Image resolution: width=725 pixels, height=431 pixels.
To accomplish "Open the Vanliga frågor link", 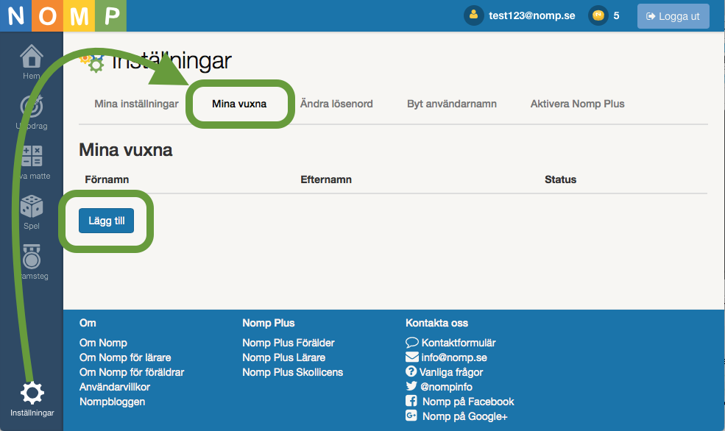I will [x=451, y=372].
